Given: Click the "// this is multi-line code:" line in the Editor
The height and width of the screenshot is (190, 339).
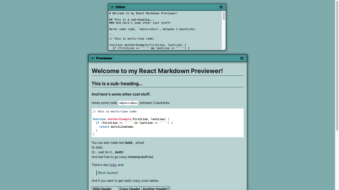Looking at the screenshot, I should click(x=132, y=39).
